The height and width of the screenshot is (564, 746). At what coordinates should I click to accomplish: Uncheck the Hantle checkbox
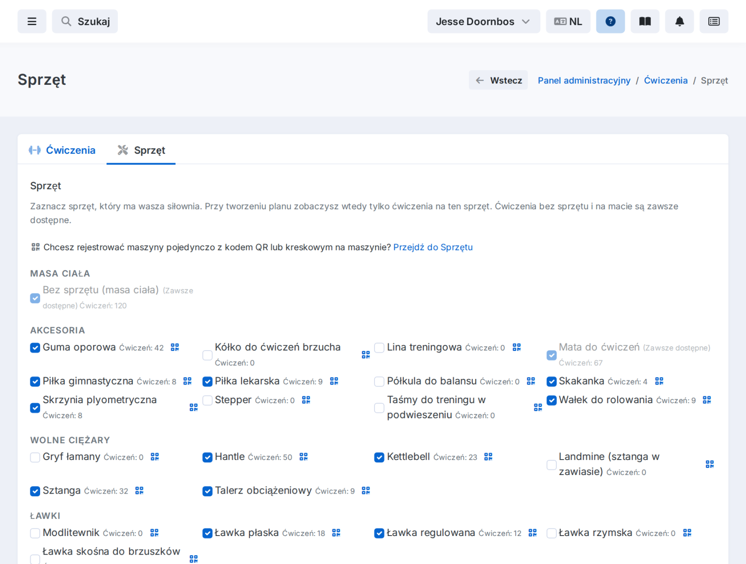(207, 457)
